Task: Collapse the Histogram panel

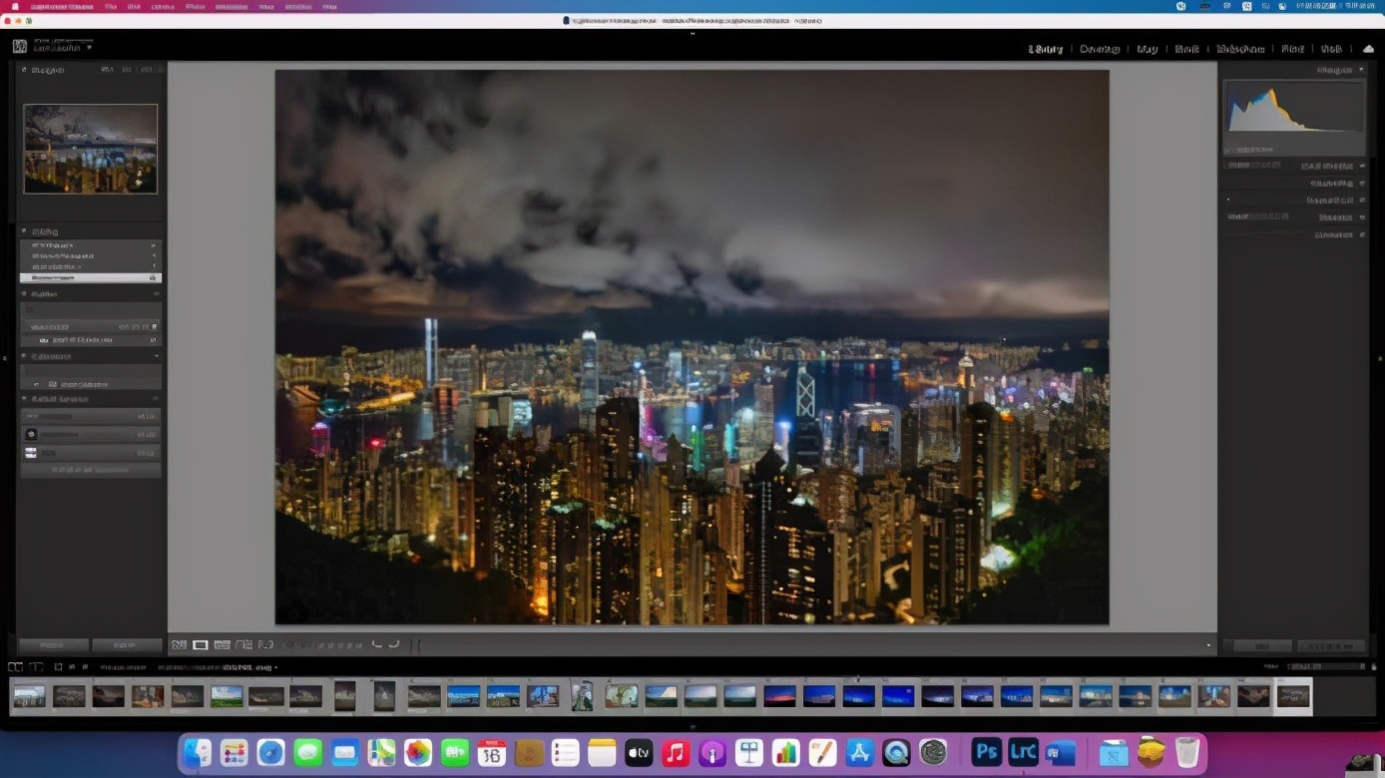Action: [x=1361, y=71]
